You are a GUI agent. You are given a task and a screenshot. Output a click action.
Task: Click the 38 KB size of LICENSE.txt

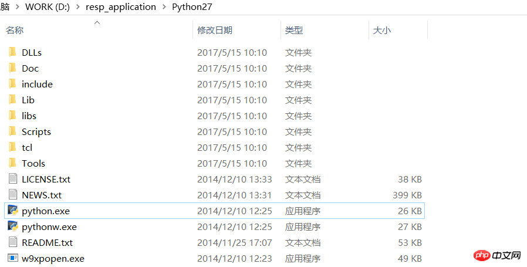click(410, 179)
